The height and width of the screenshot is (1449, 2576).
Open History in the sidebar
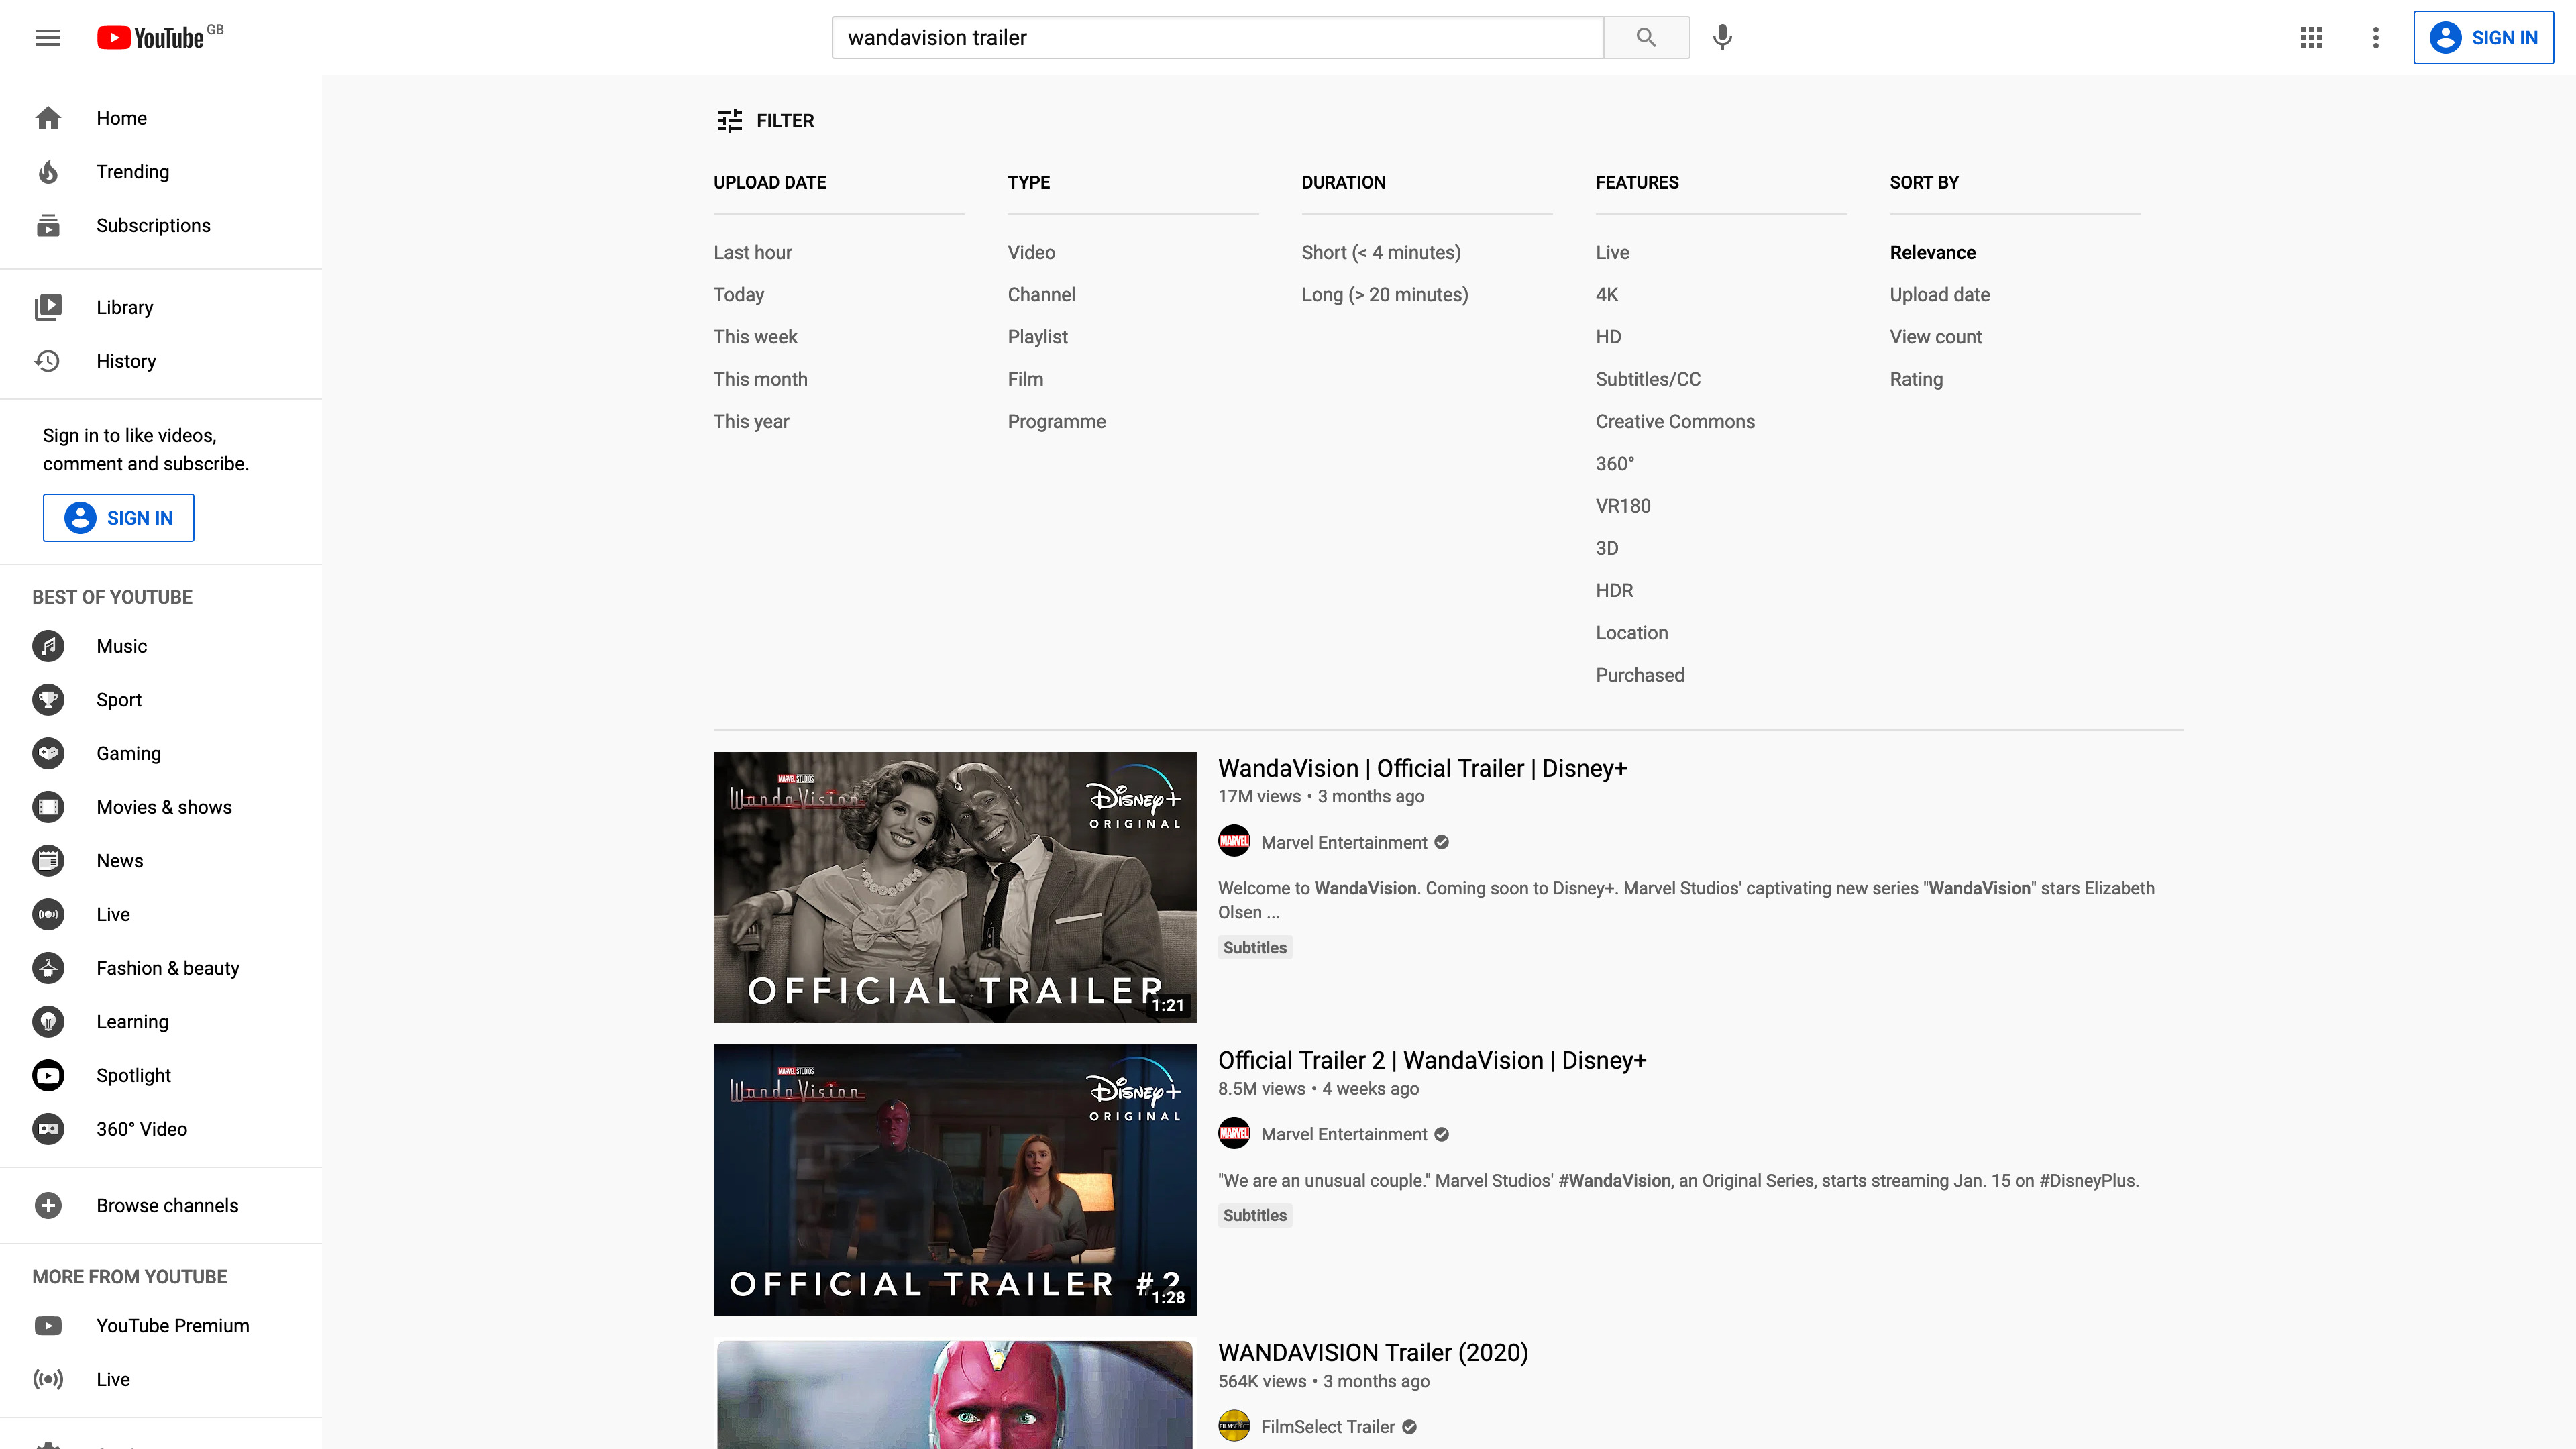126,361
